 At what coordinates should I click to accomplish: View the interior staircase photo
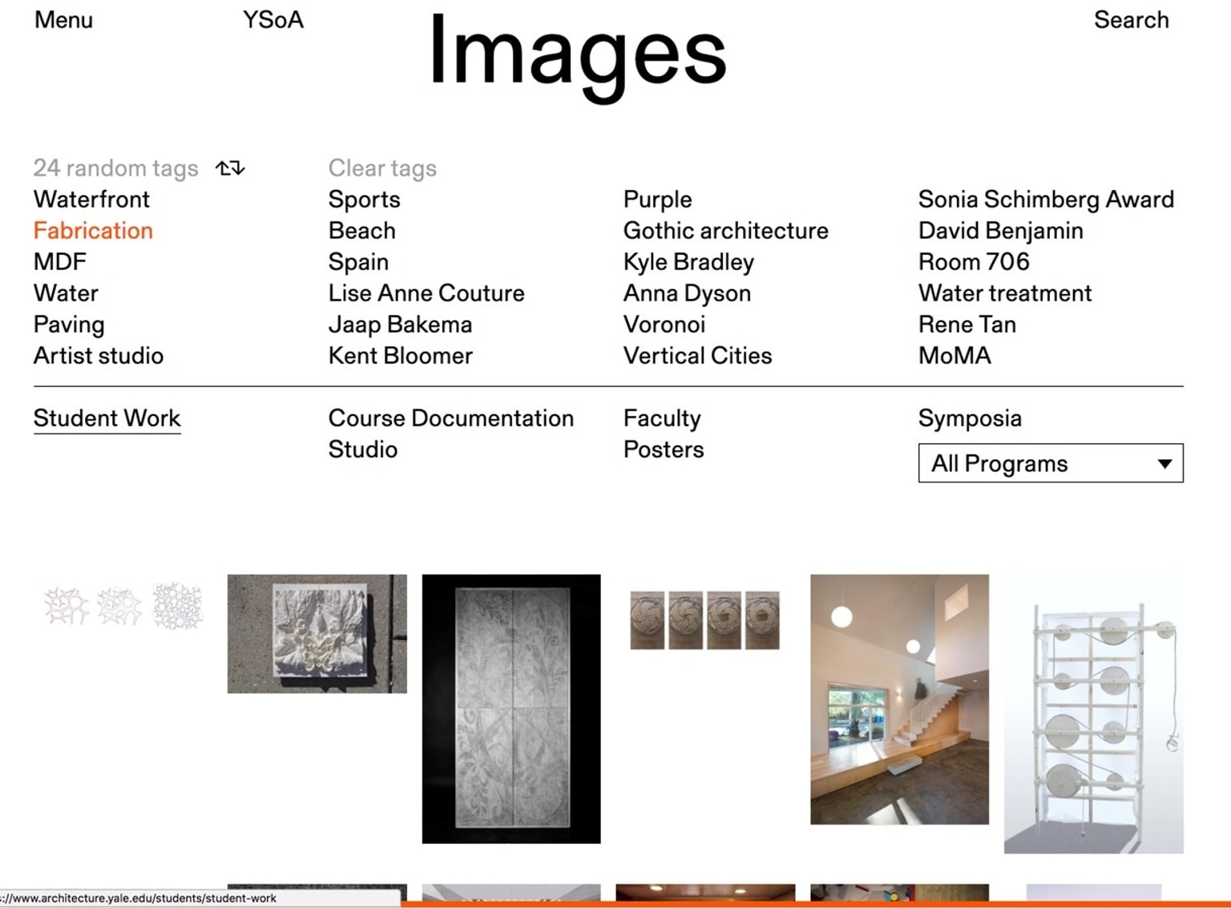pyautogui.click(x=899, y=699)
